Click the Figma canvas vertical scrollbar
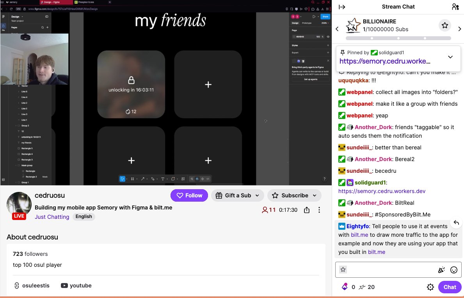 click(x=288, y=151)
